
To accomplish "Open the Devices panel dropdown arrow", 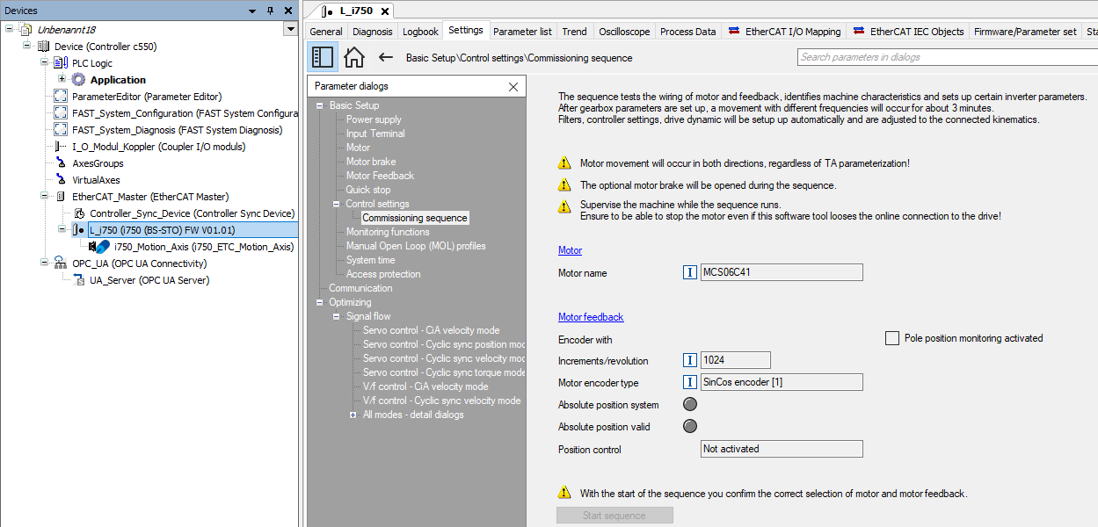I will [x=290, y=29].
